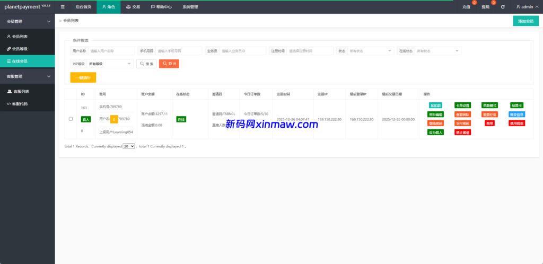Click 上级用户:Learning054 text
The width and height of the screenshot is (543, 264).
point(116,132)
